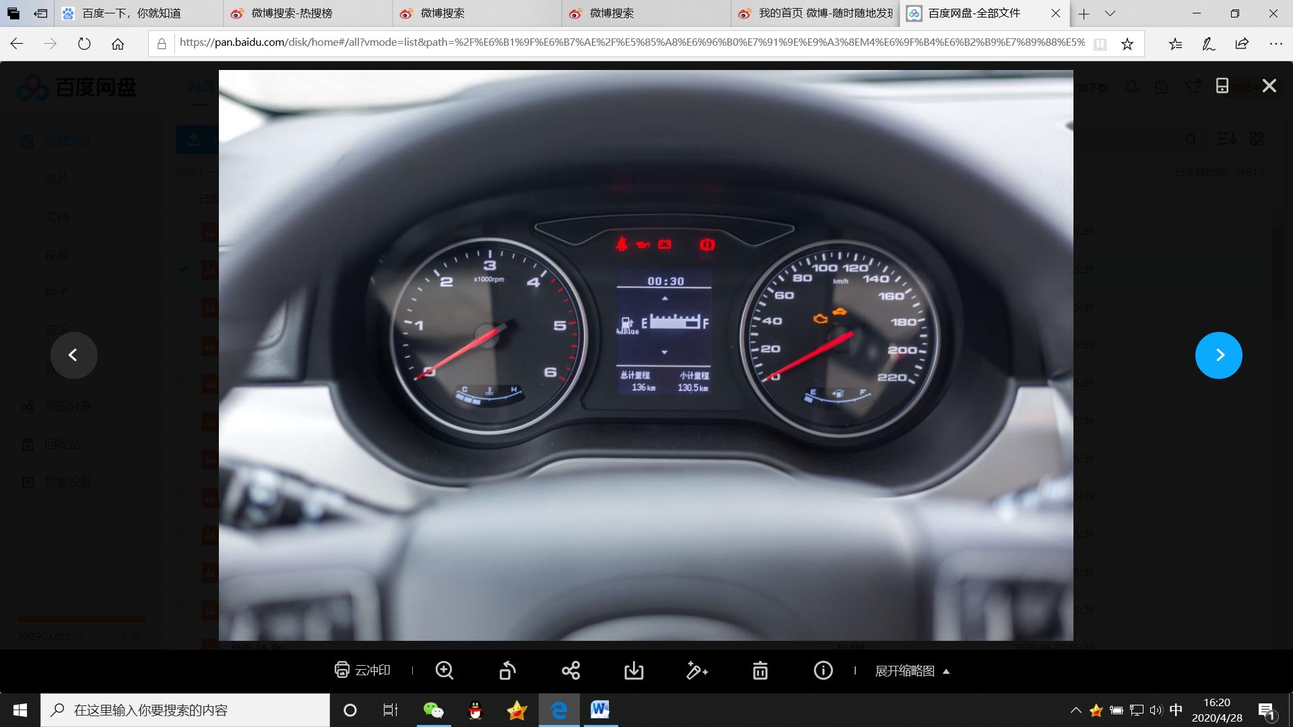Add page to favorites star

tap(1127, 44)
